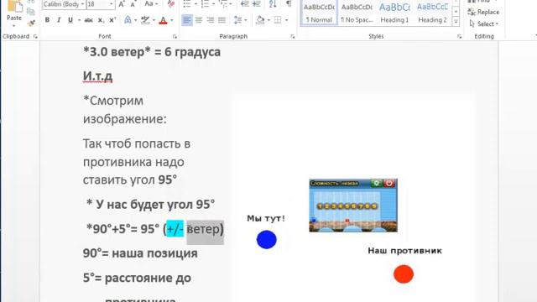Viewport: 537px width, 302px height.
Task: Toggle show paragraph marks
Action: (x=289, y=3)
